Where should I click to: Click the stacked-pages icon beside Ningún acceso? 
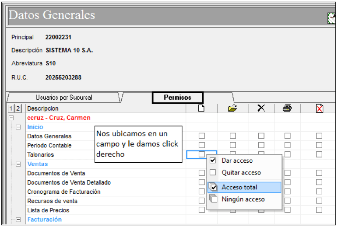click(x=213, y=199)
